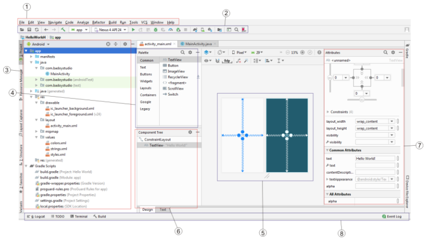Click the Save All toolbar icon
This screenshot has height=245, width=428.
pyautogui.click(x=29, y=30)
